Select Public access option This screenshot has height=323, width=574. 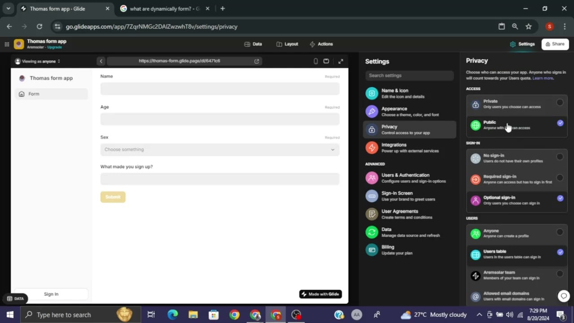click(517, 125)
